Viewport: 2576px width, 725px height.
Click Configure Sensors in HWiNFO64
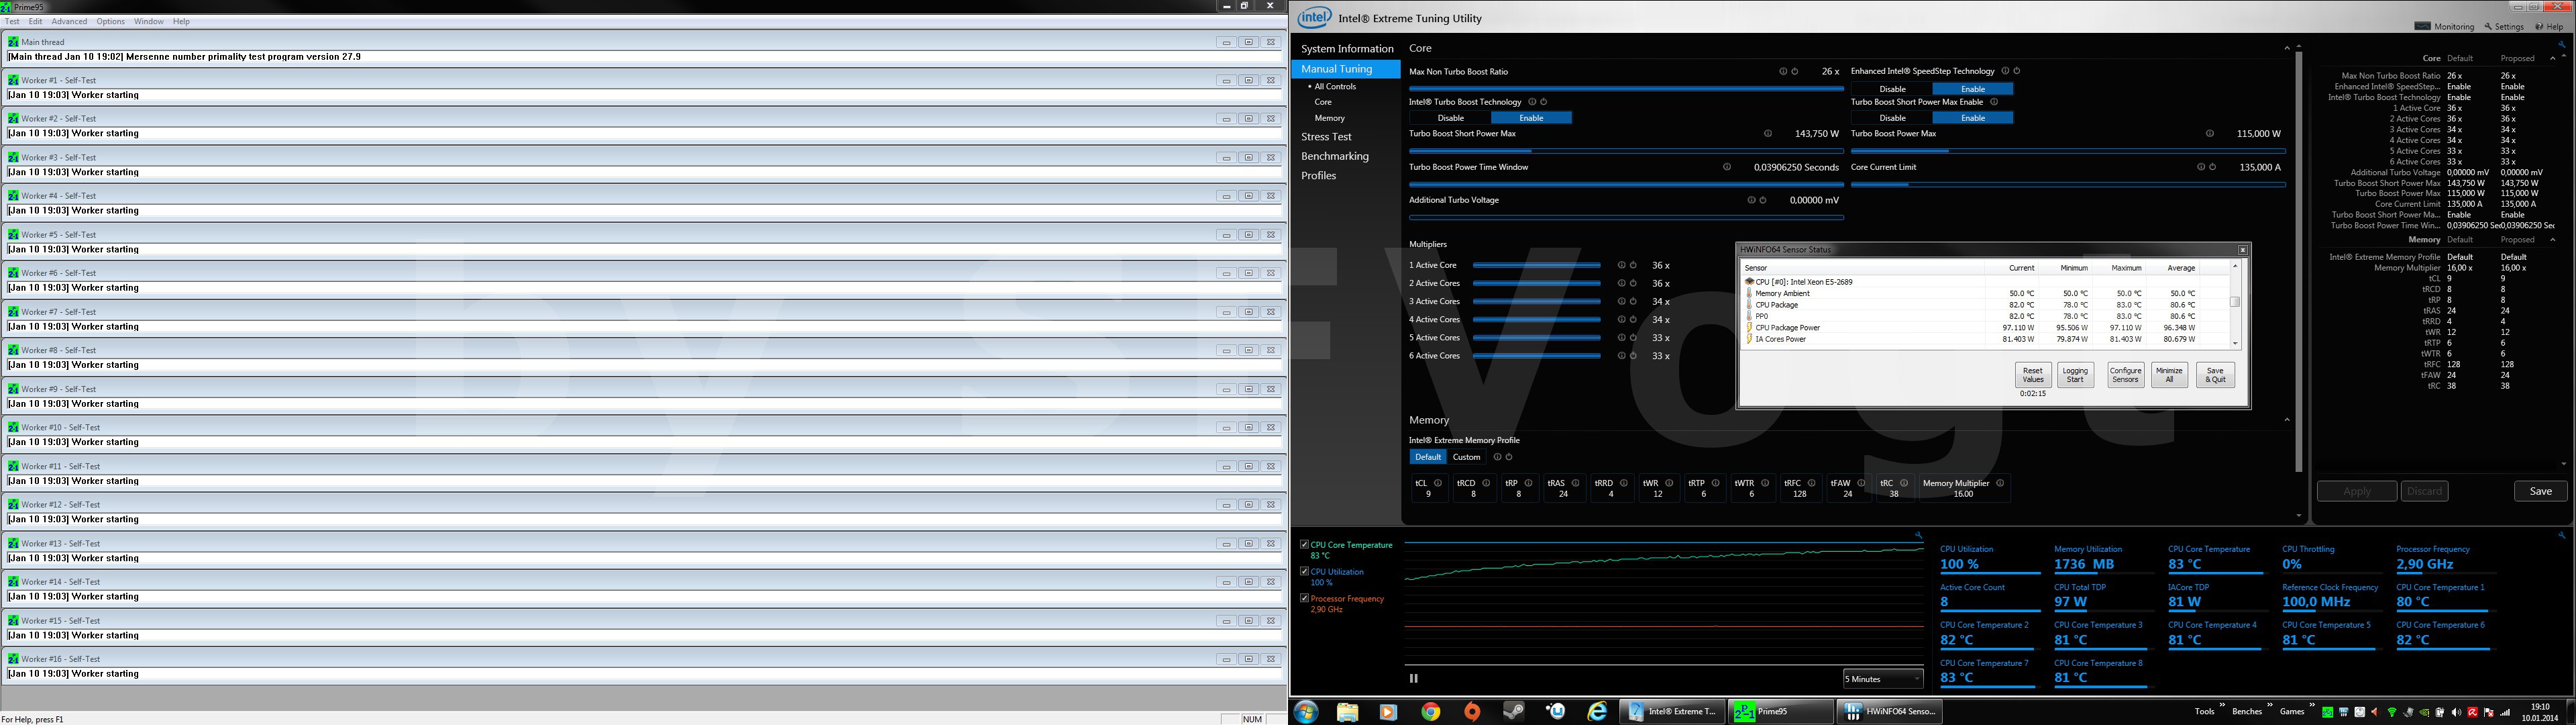pyautogui.click(x=2125, y=375)
